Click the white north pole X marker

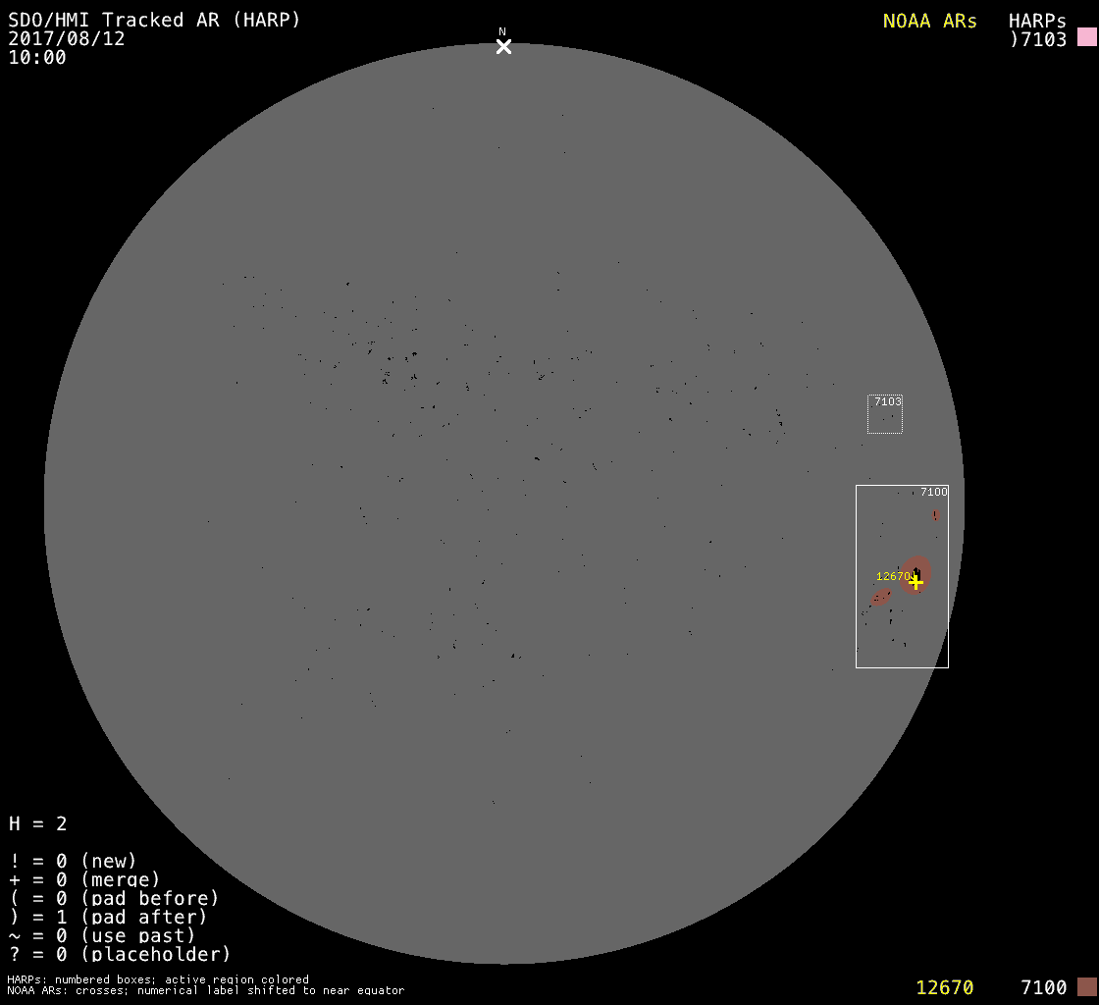point(503,46)
